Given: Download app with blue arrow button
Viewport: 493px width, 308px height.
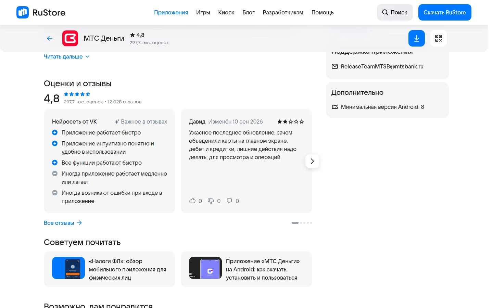Looking at the screenshot, I should point(417,38).
